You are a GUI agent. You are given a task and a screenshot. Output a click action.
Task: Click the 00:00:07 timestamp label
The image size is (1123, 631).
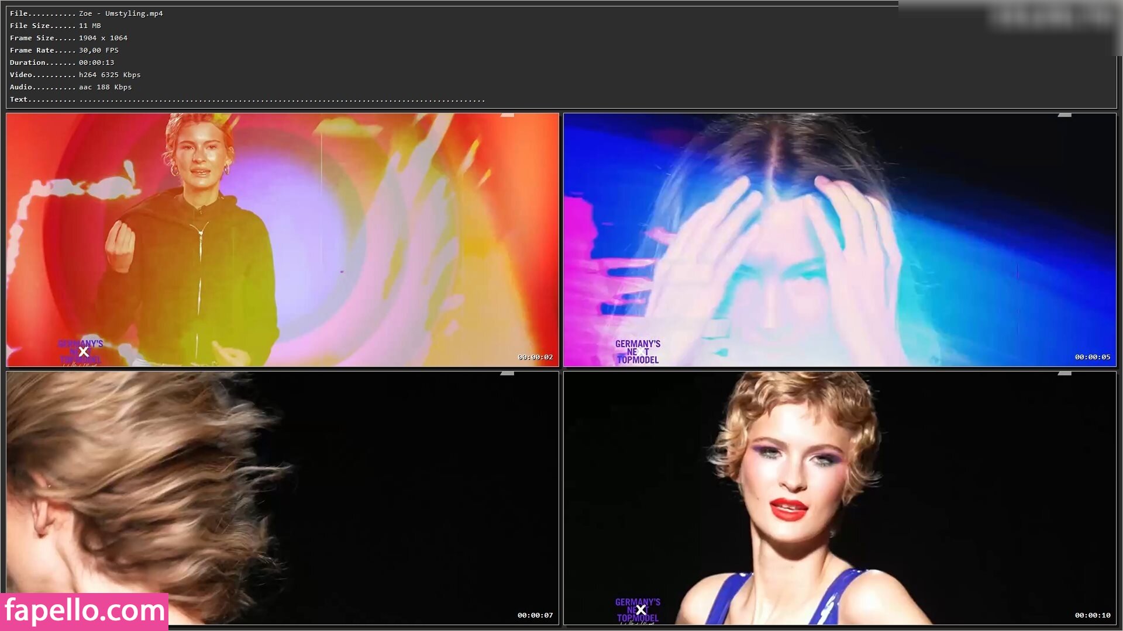(x=535, y=615)
